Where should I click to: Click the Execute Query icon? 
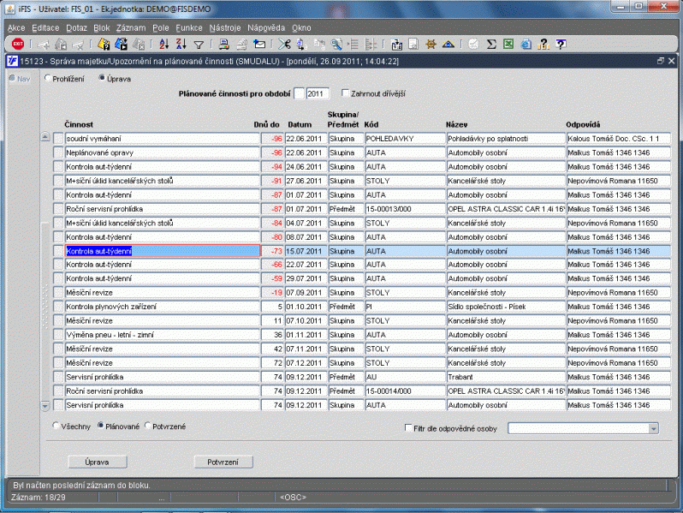(x=121, y=44)
